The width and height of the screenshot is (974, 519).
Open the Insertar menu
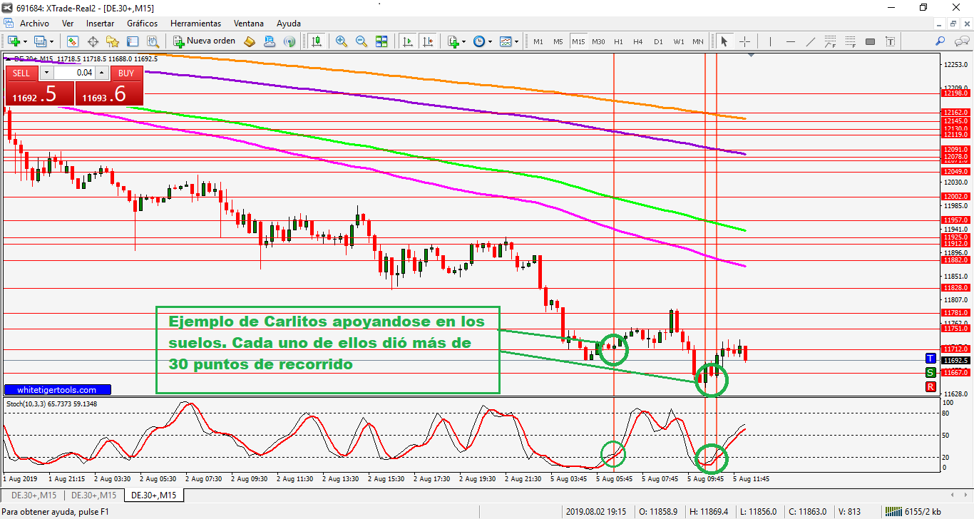(100, 24)
